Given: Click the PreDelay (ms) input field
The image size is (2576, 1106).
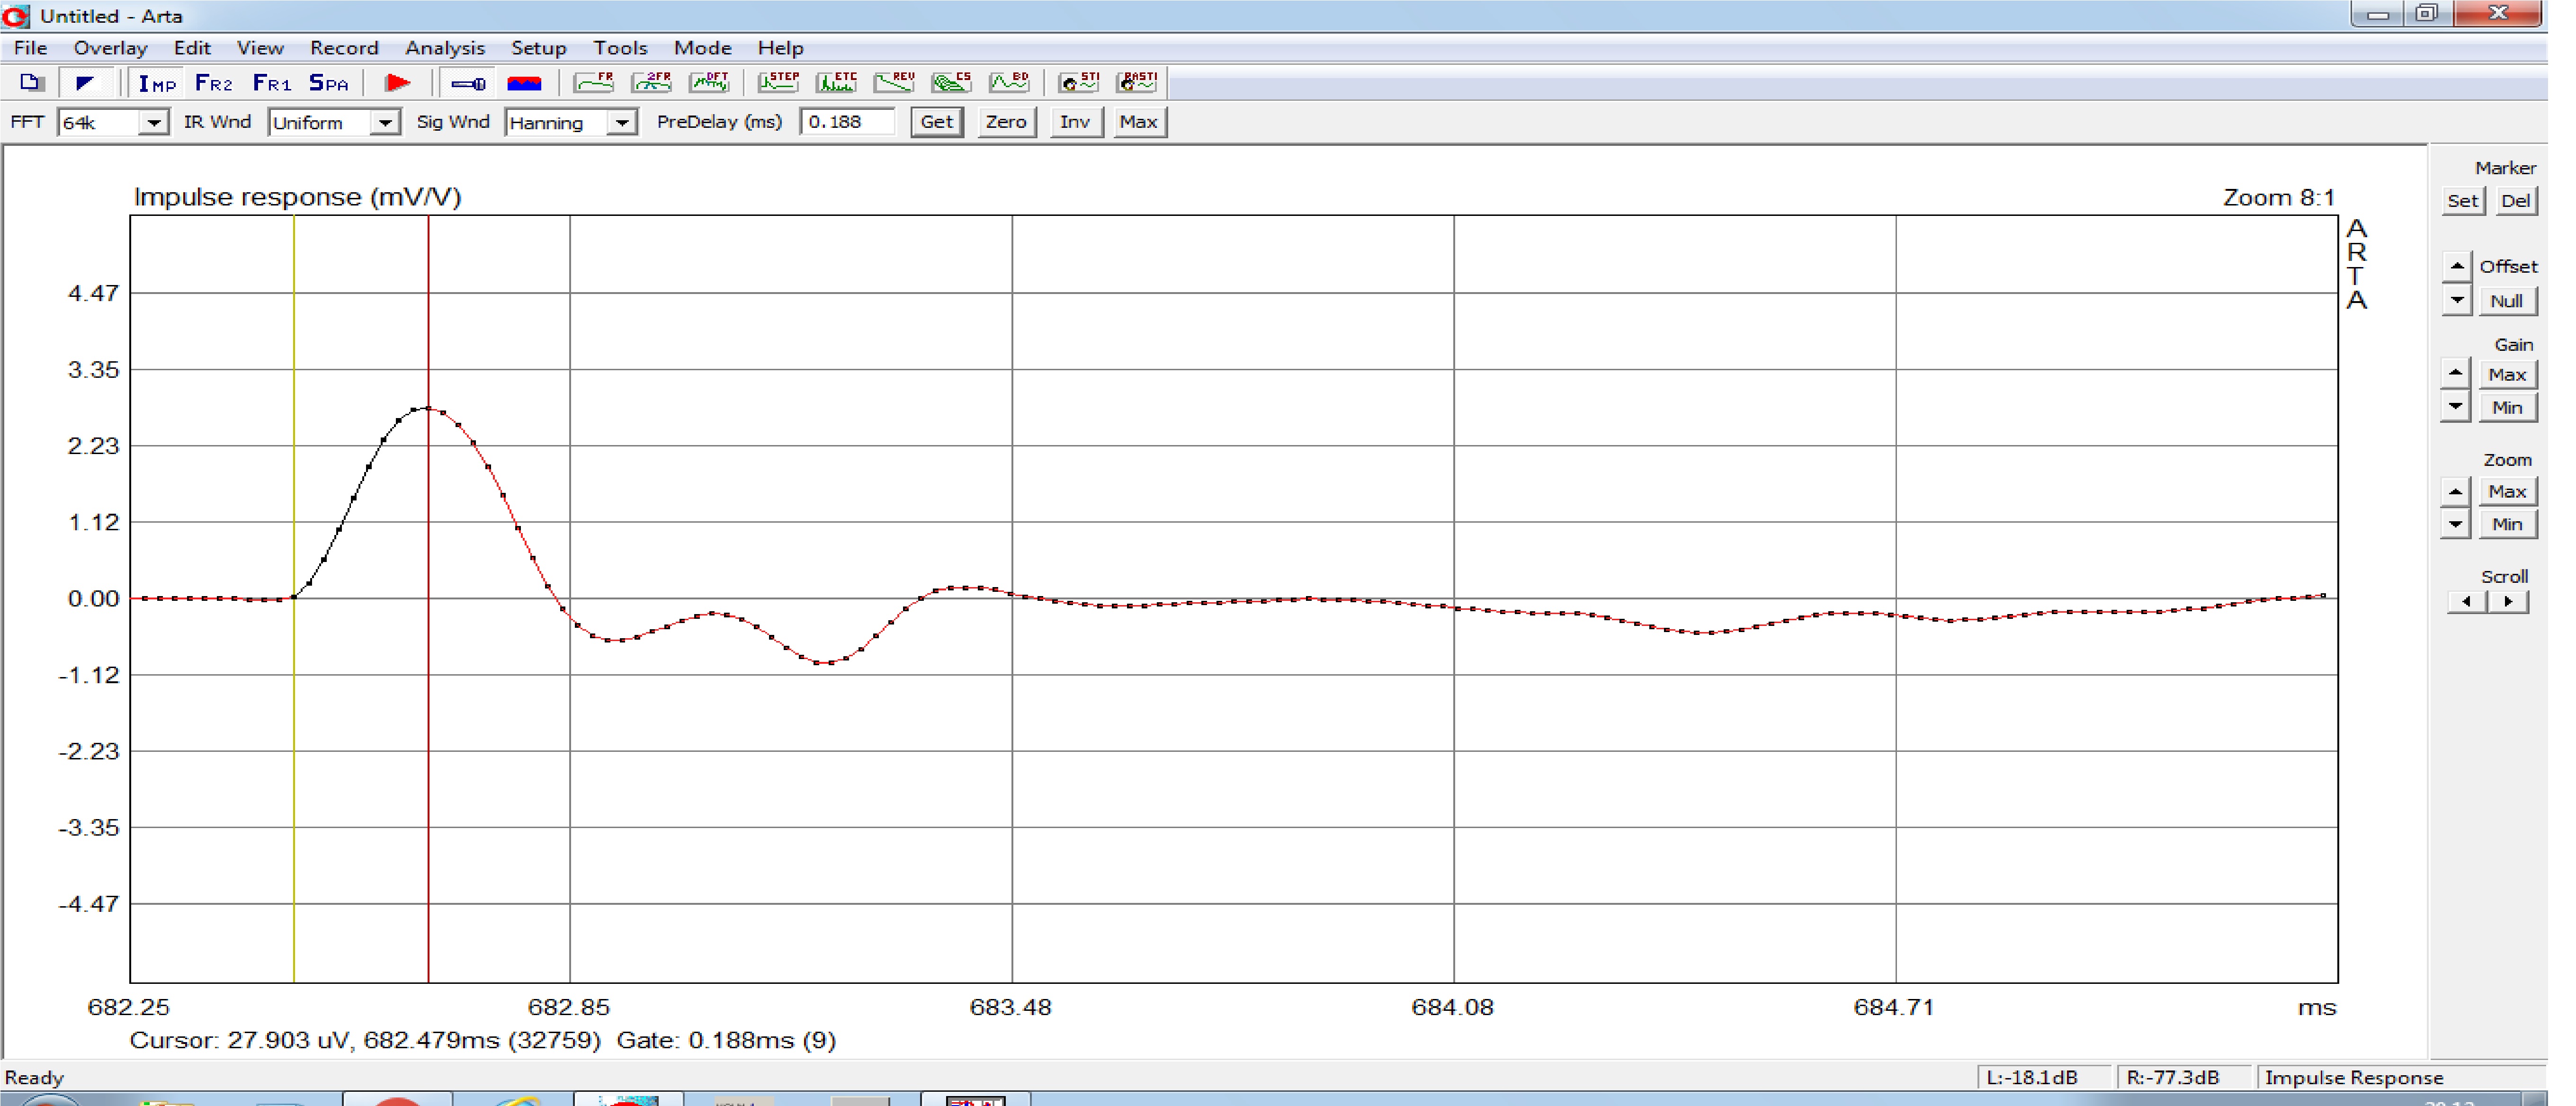Looking at the screenshot, I should click(x=846, y=122).
